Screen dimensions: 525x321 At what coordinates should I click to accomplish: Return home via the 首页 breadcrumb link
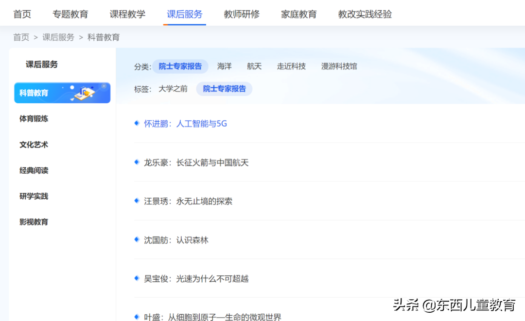pyautogui.click(x=21, y=37)
